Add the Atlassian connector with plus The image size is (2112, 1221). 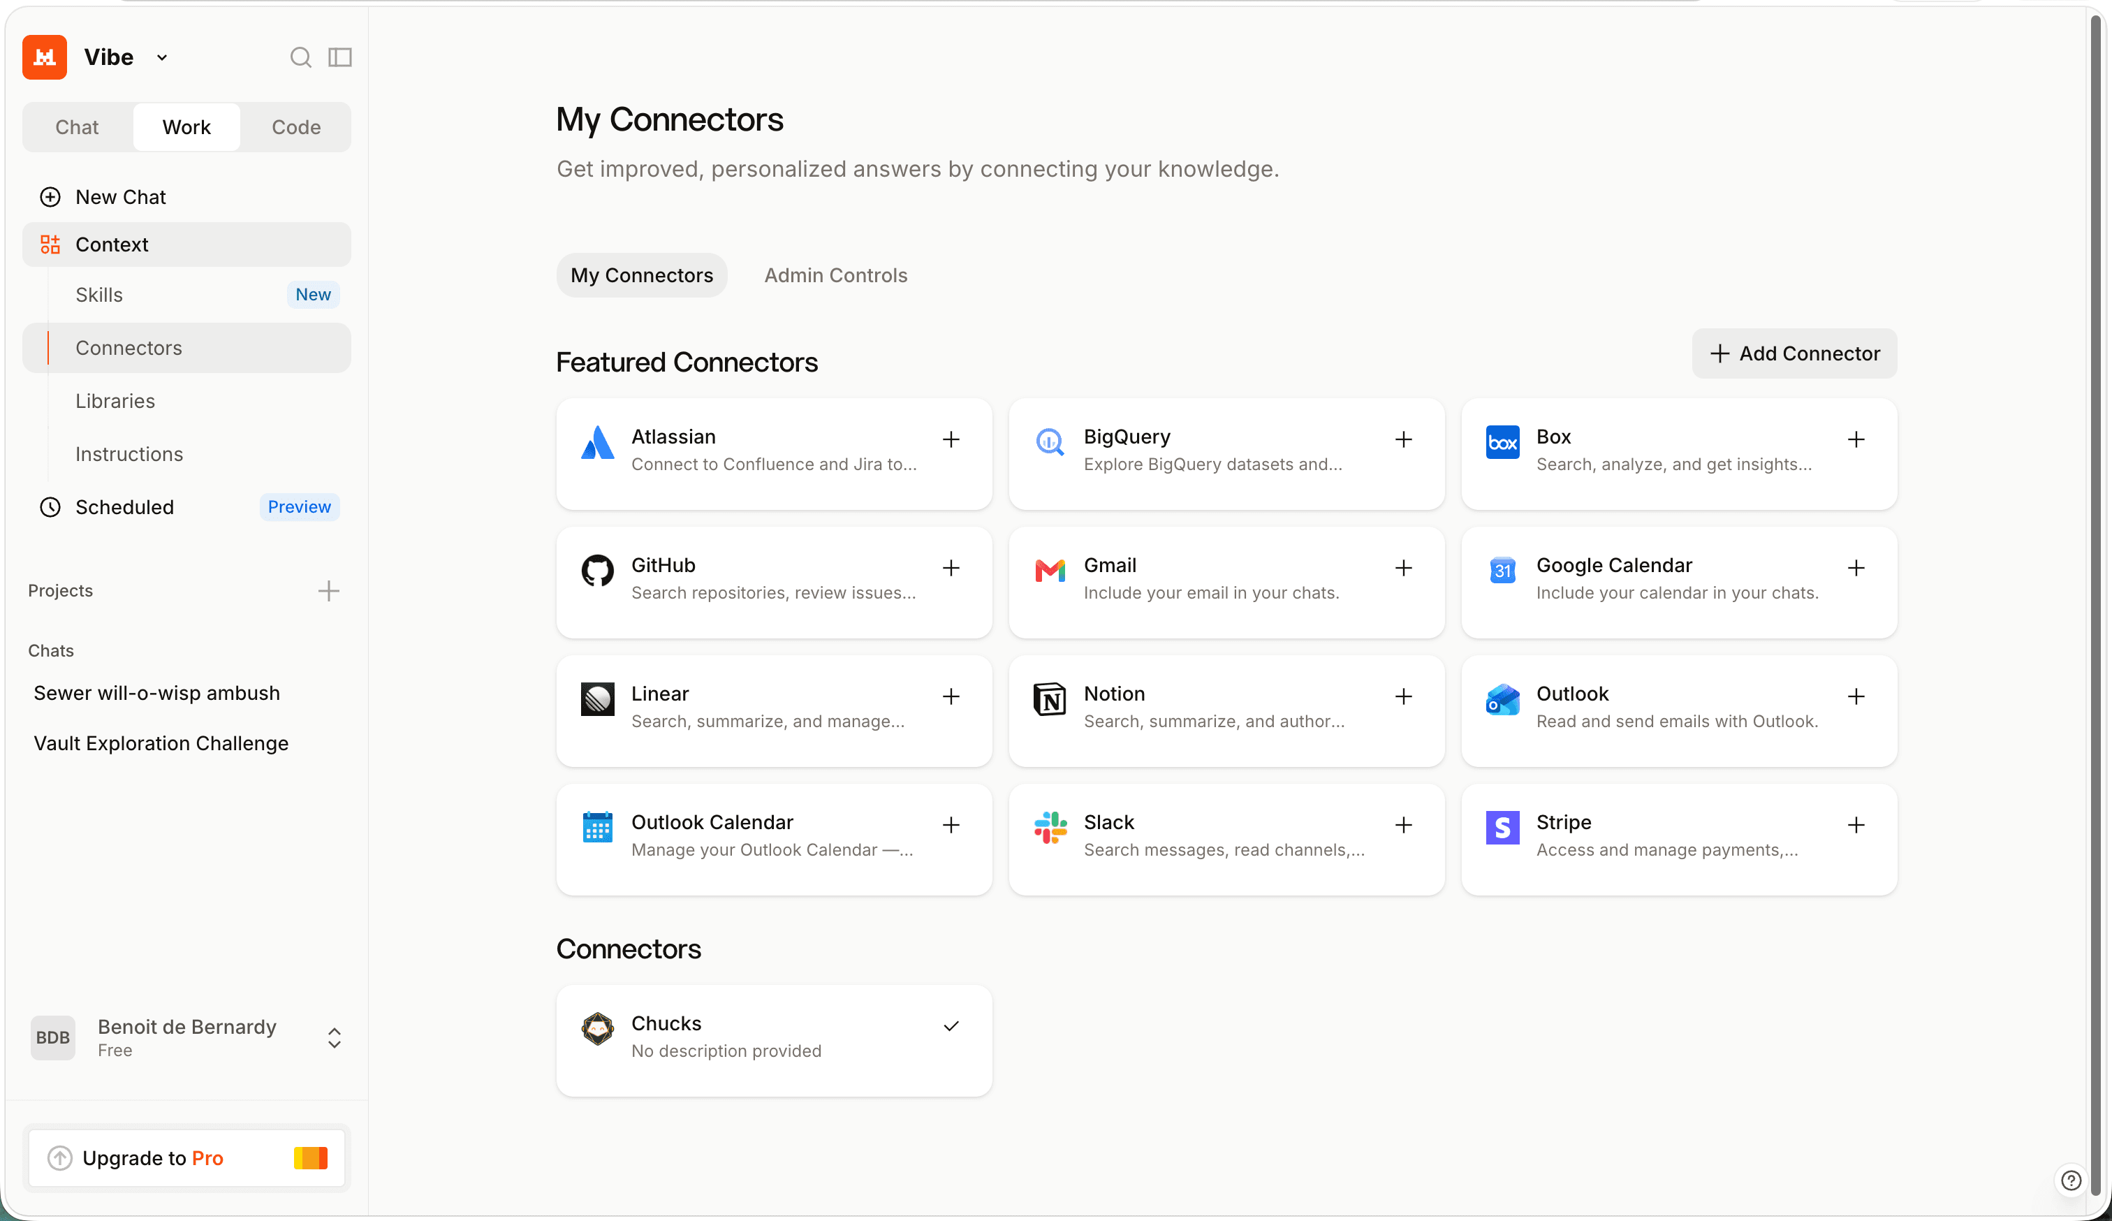(x=951, y=439)
